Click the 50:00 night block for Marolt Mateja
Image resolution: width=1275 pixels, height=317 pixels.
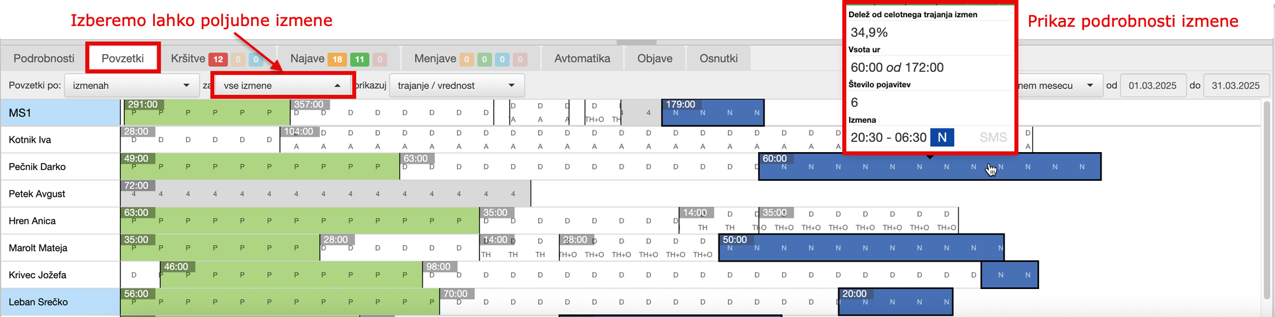click(x=861, y=248)
